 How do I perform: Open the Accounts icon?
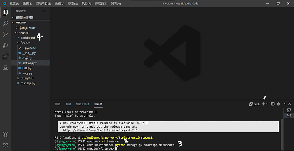6,135
